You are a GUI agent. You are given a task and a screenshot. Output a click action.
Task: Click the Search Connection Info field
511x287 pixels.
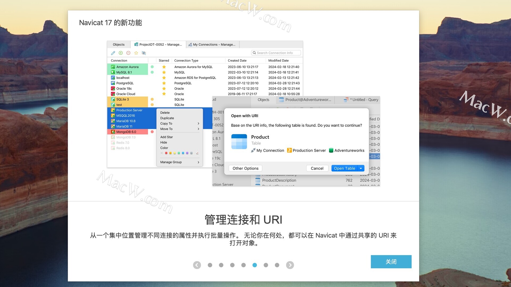(276, 53)
